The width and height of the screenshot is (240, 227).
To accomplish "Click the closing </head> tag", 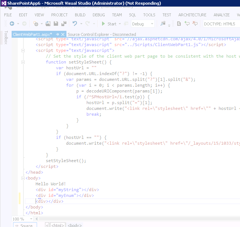I will point(34,172).
